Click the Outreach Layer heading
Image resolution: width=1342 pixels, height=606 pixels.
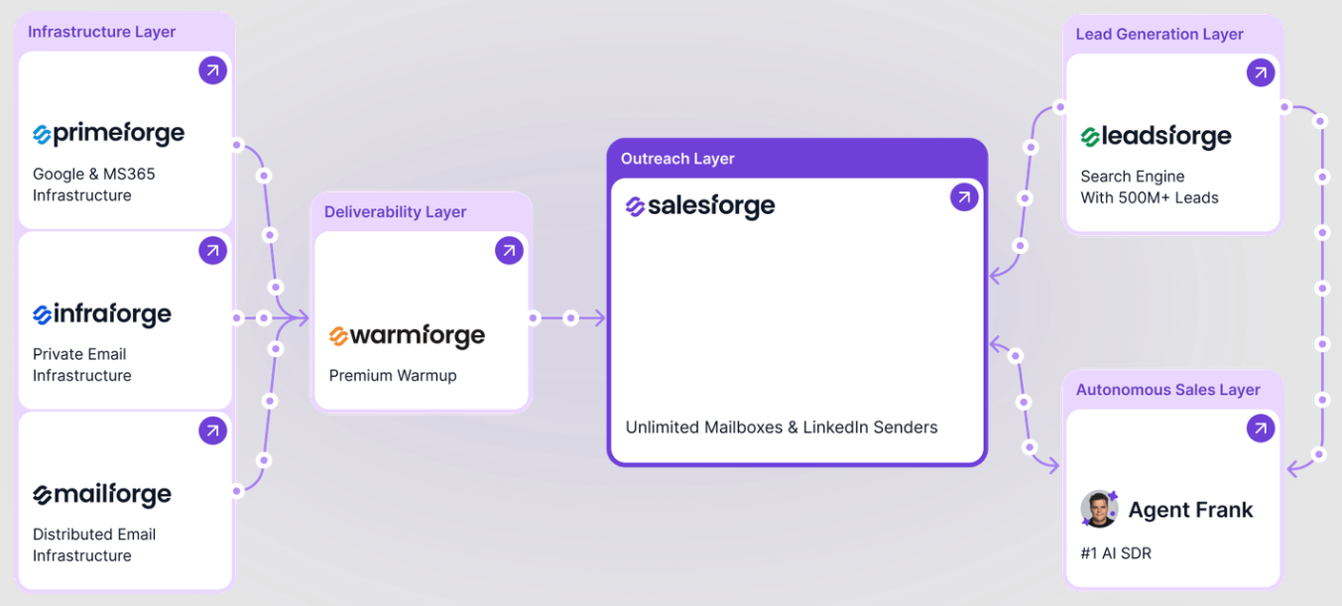[677, 159]
